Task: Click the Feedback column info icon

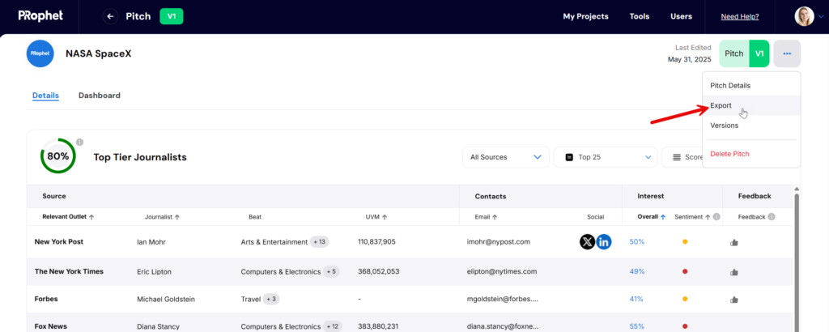Action: click(772, 217)
